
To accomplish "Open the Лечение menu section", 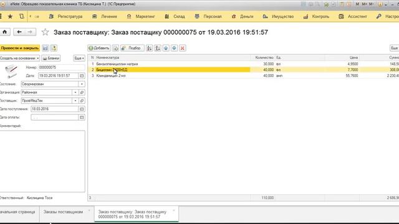I will tap(105, 17).
